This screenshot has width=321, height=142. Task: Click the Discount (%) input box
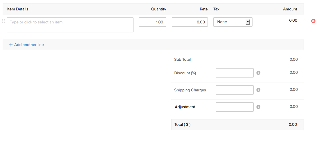click(235, 73)
